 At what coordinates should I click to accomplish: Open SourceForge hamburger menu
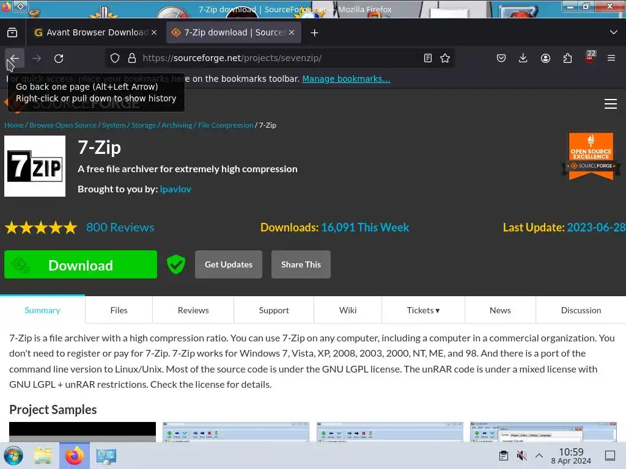click(x=611, y=104)
